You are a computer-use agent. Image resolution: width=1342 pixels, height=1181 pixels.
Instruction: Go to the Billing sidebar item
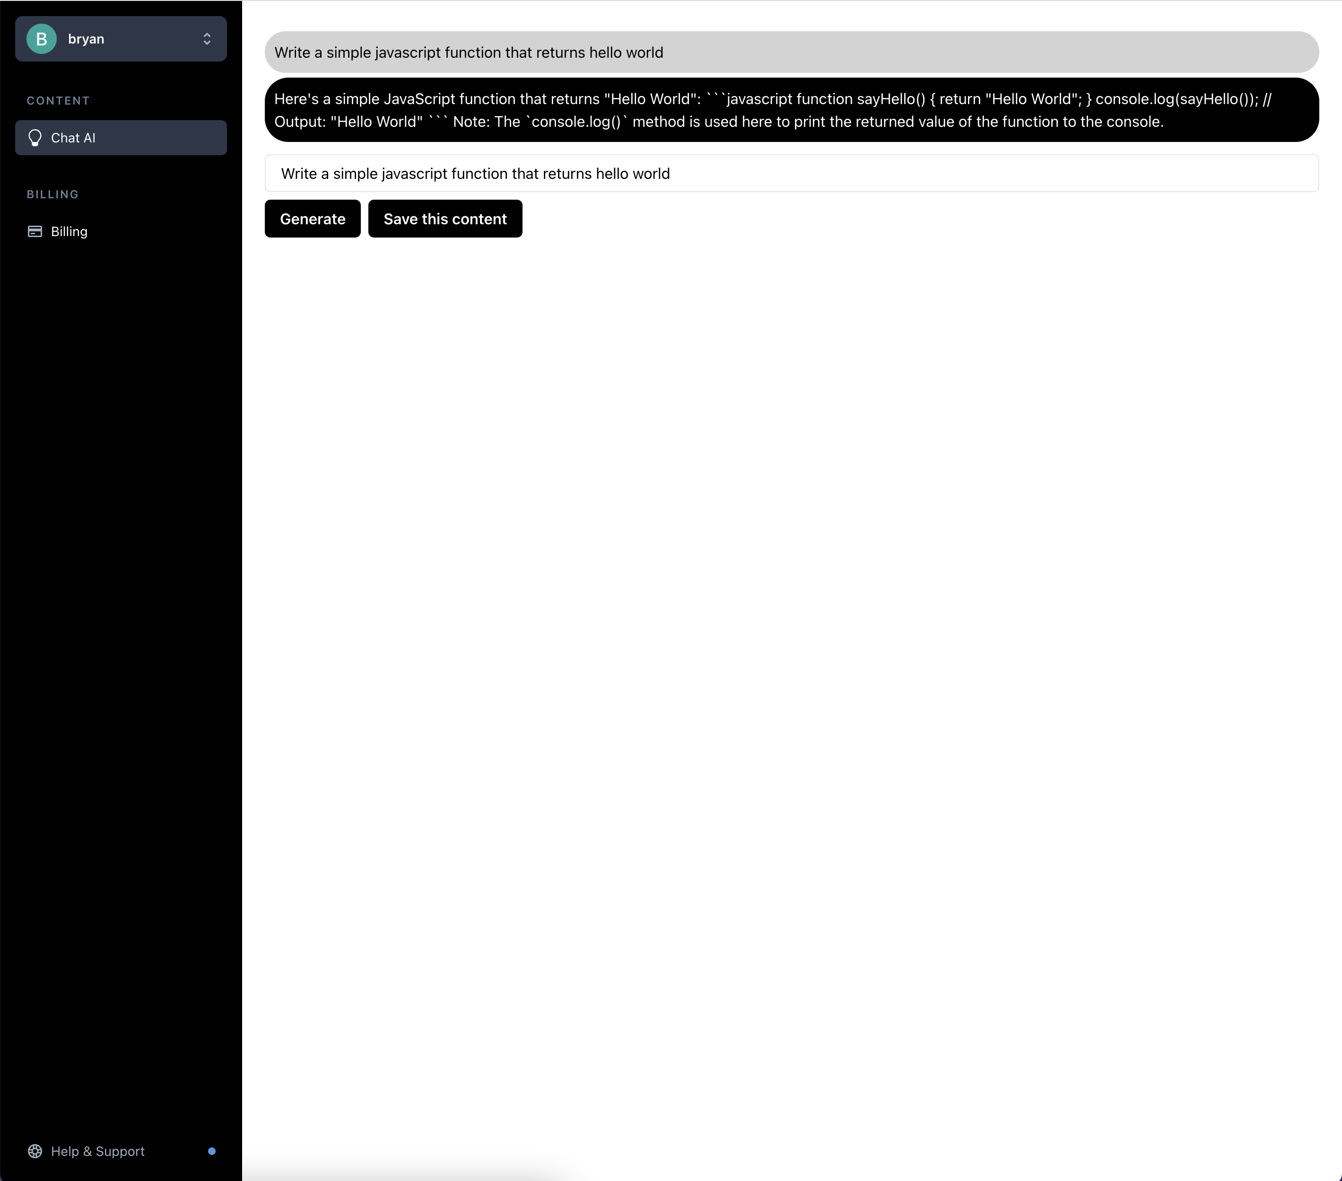69,231
